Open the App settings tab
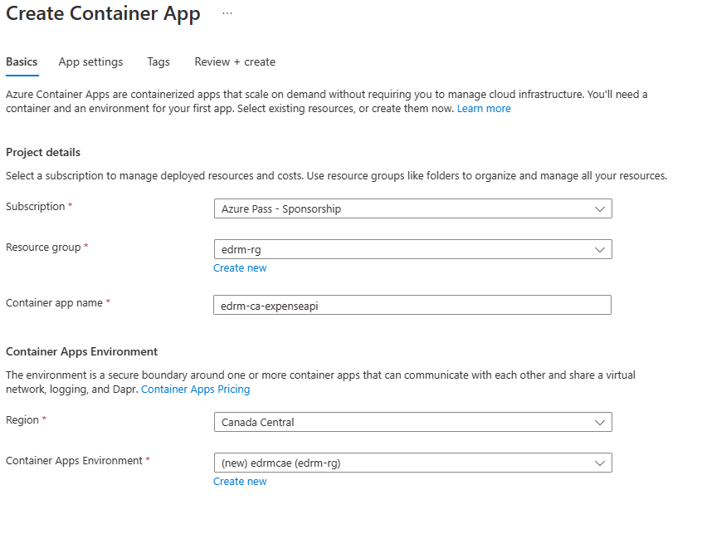Viewport: 702px width, 544px height. click(x=90, y=62)
